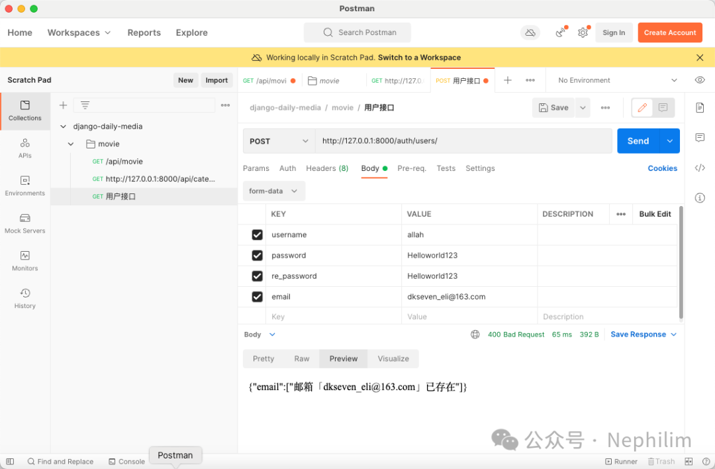
Task: Click the Send button
Action: 638,141
